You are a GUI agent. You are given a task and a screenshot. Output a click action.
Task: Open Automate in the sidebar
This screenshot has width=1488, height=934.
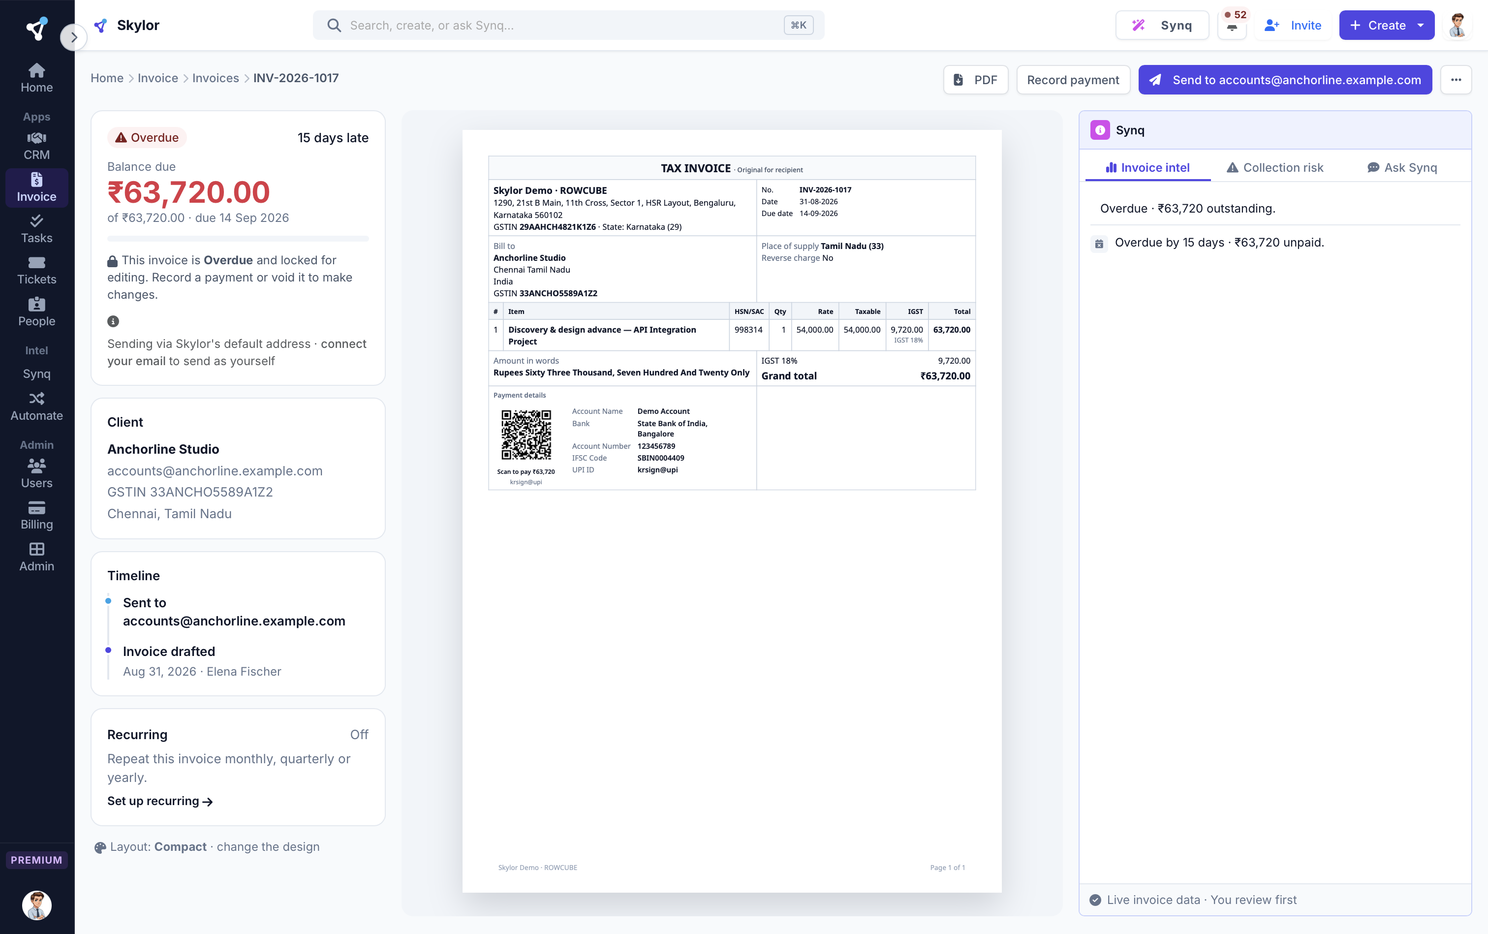coord(36,406)
